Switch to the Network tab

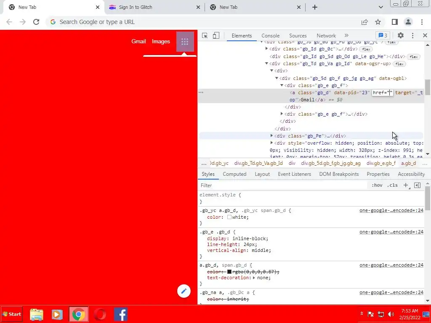tap(326, 36)
